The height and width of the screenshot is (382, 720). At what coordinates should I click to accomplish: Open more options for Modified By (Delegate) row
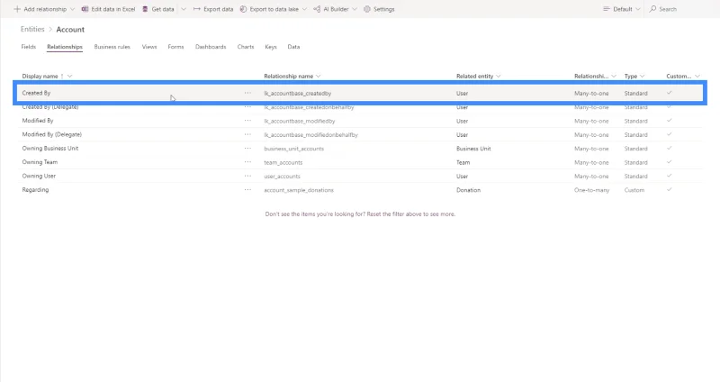point(248,134)
